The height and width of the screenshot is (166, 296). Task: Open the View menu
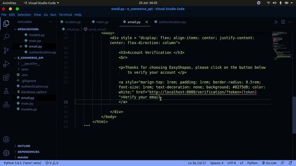37,15
